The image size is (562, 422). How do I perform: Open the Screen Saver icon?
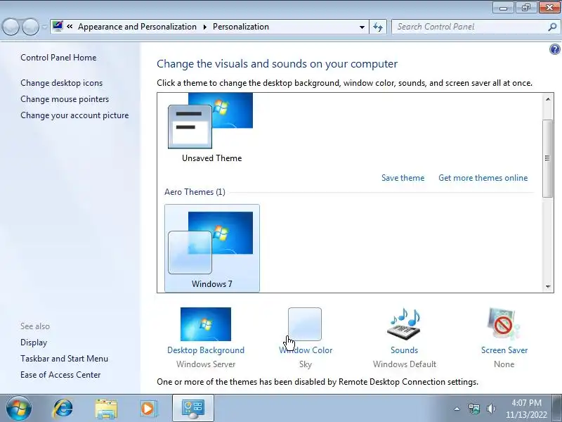(x=504, y=324)
